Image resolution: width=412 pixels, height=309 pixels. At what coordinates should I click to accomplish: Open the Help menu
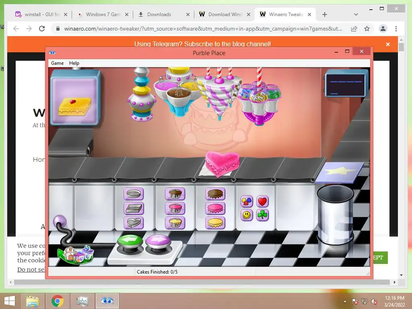coord(74,63)
